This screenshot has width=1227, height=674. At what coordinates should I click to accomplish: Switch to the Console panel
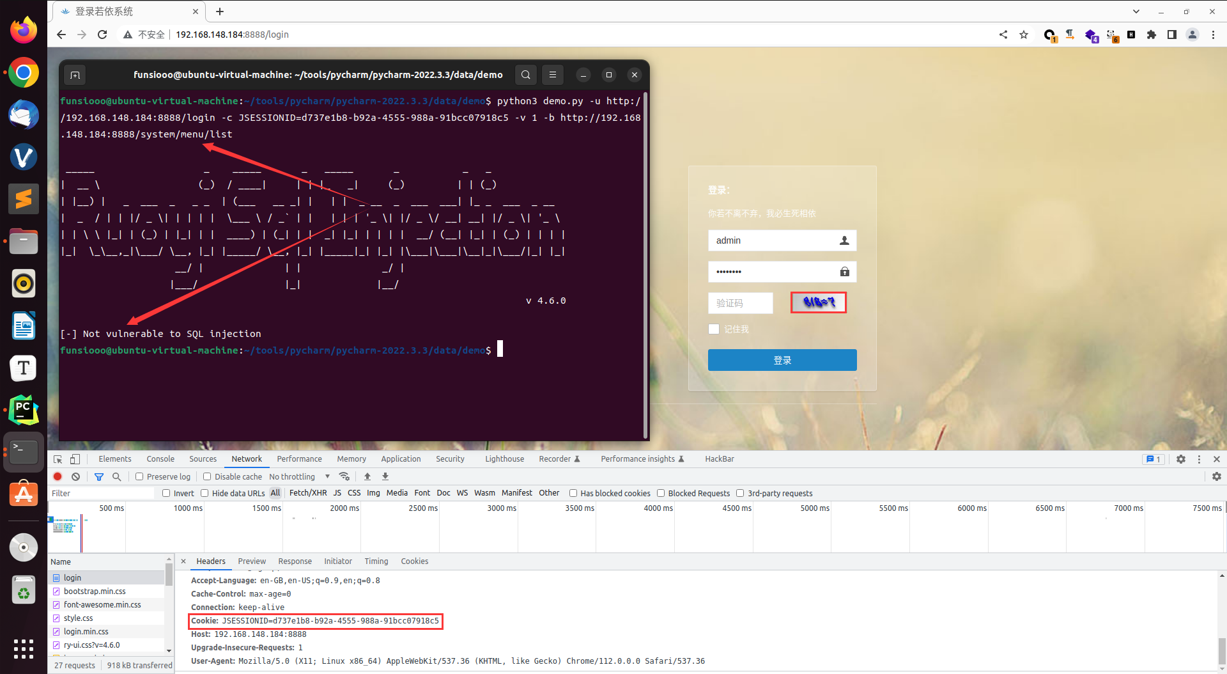pyautogui.click(x=160, y=459)
